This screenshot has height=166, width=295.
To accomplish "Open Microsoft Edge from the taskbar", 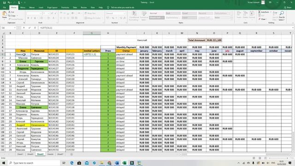I will (x=72, y=163).
